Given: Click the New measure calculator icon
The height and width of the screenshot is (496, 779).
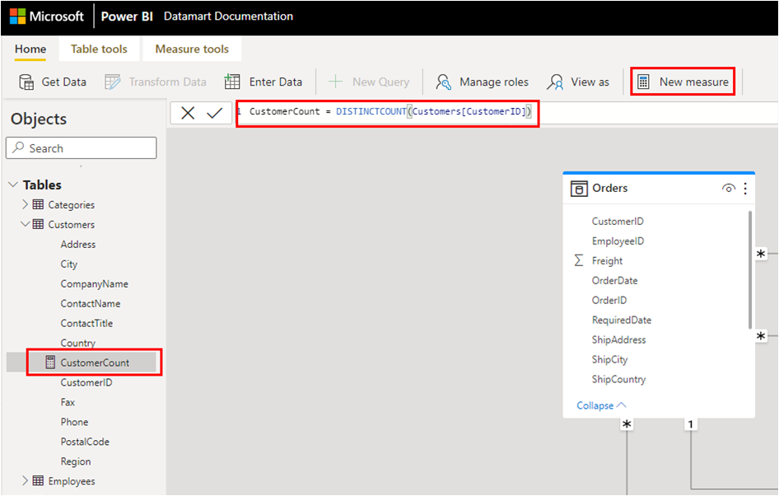Looking at the screenshot, I should [x=643, y=82].
